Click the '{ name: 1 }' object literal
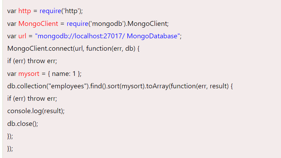The width and height of the screenshot is (281, 158). click(66, 73)
